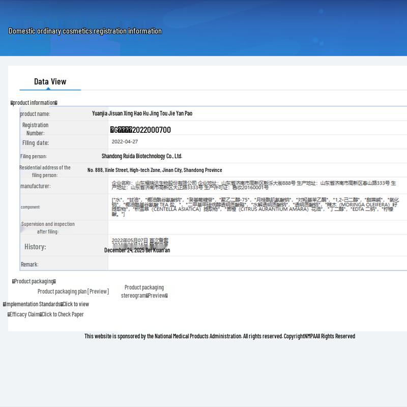Click the 'product name:' field label
Viewport: 407px width, 407px height.
tap(35, 114)
